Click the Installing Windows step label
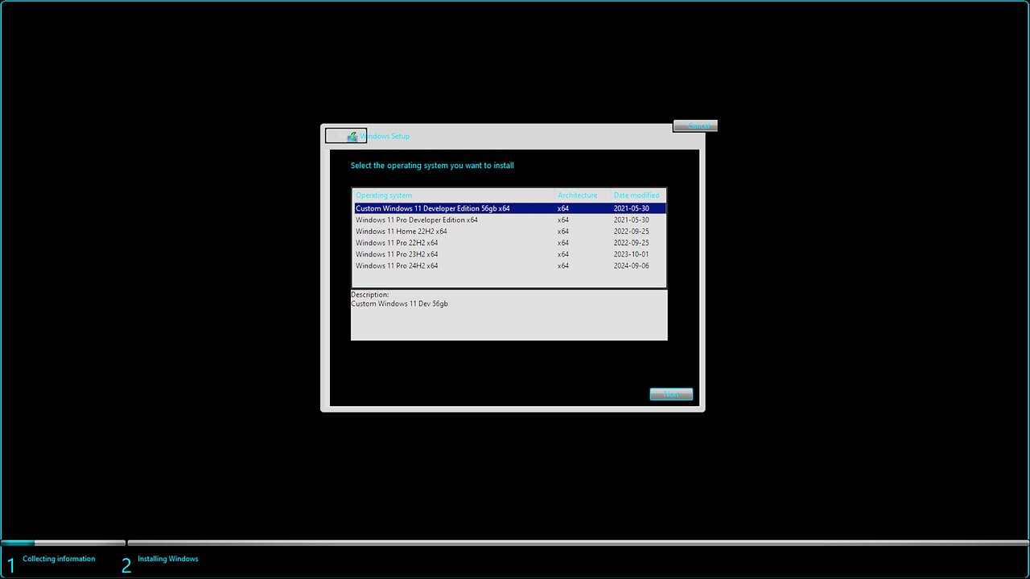This screenshot has height=579, width=1030. (x=168, y=559)
